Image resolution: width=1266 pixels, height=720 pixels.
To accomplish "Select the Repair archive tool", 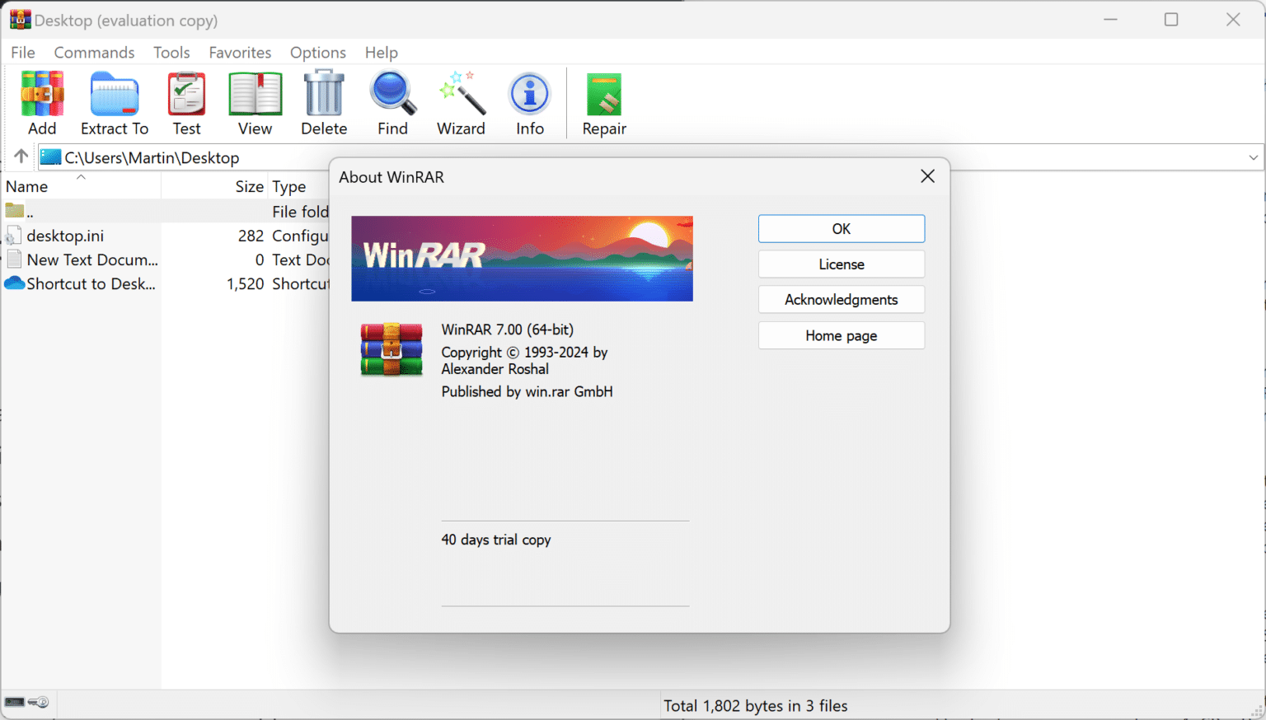I will 603,99.
